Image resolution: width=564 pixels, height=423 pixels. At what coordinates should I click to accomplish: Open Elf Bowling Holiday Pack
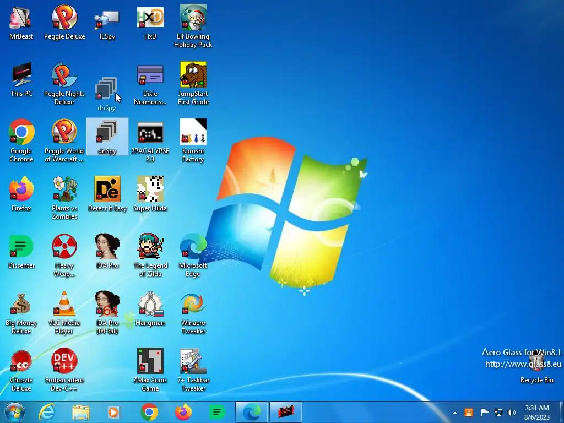pos(193,26)
